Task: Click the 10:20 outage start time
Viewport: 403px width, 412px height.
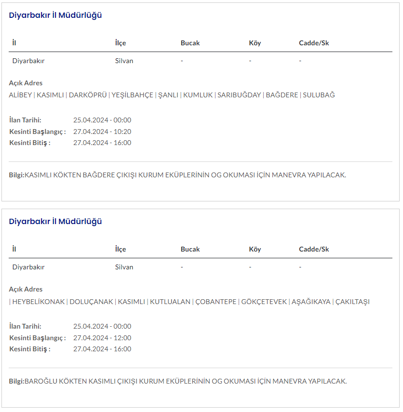Action: click(x=102, y=132)
